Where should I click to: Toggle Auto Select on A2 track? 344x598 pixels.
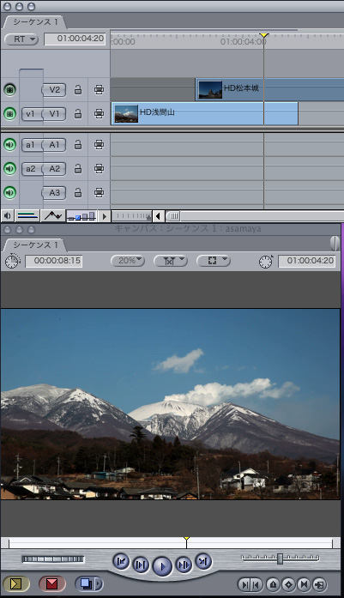pyautogui.click(x=99, y=168)
